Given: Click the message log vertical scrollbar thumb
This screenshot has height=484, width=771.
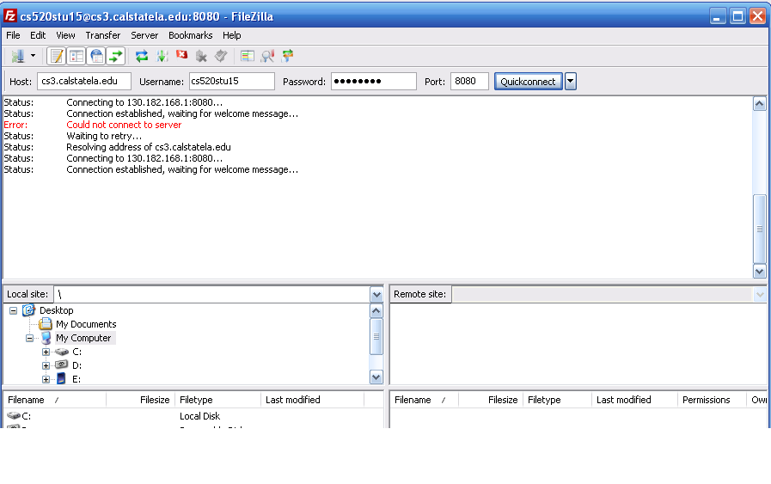Looking at the screenshot, I should 759,229.
